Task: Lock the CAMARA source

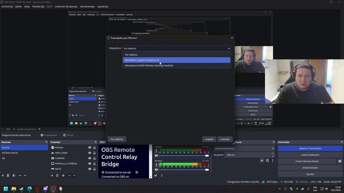Action: coord(94,158)
